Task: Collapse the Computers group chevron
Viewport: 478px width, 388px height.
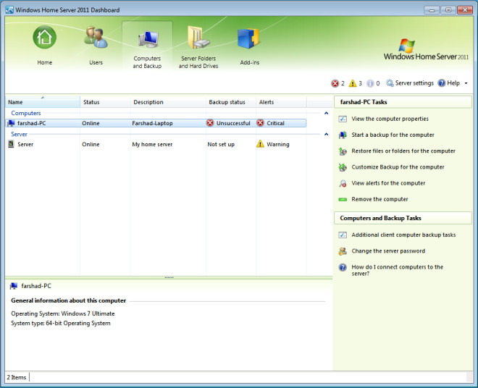Action: click(326, 113)
